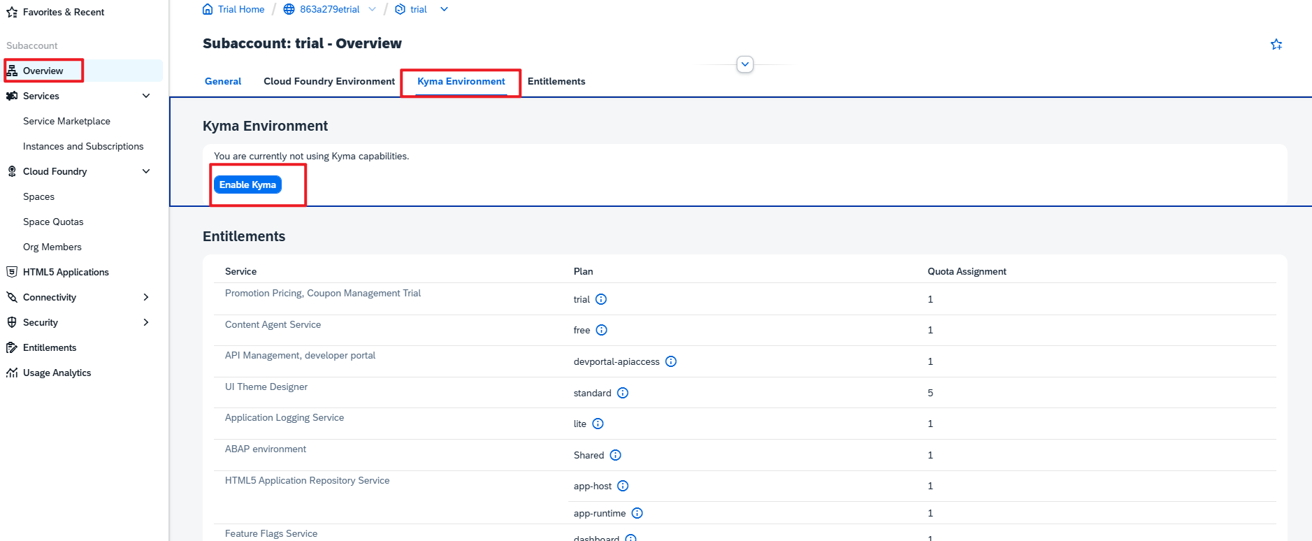Click the Content Agent Service entry
The width and height of the screenshot is (1312, 541).
(x=273, y=324)
